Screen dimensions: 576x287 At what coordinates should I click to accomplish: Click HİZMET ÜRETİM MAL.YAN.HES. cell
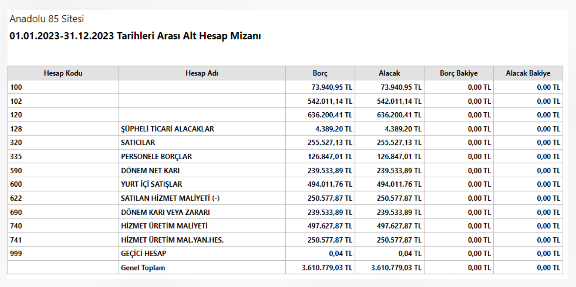click(x=202, y=240)
